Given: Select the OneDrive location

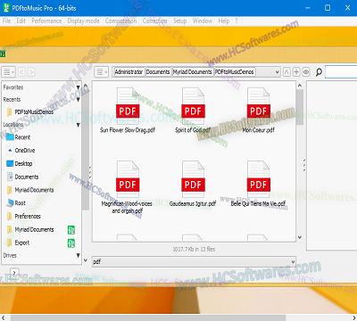Looking at the screenshot, I should (21, 151).
